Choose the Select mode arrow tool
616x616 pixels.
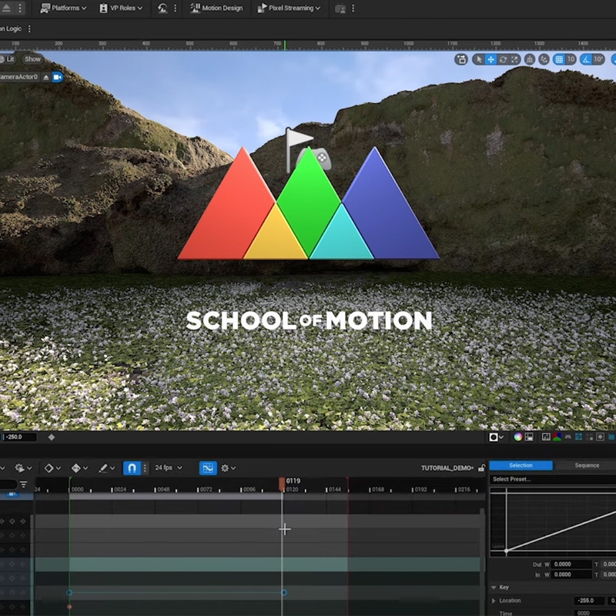coord(478,59)
